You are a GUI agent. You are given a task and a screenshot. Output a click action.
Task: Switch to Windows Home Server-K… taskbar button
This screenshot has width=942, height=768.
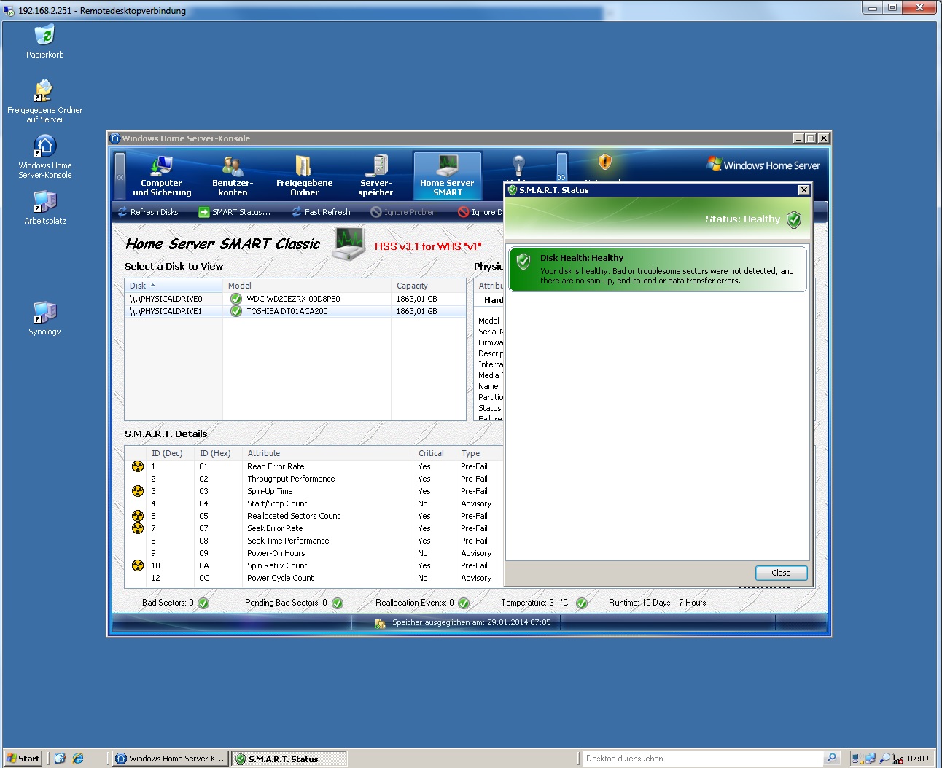coord(170,759)
